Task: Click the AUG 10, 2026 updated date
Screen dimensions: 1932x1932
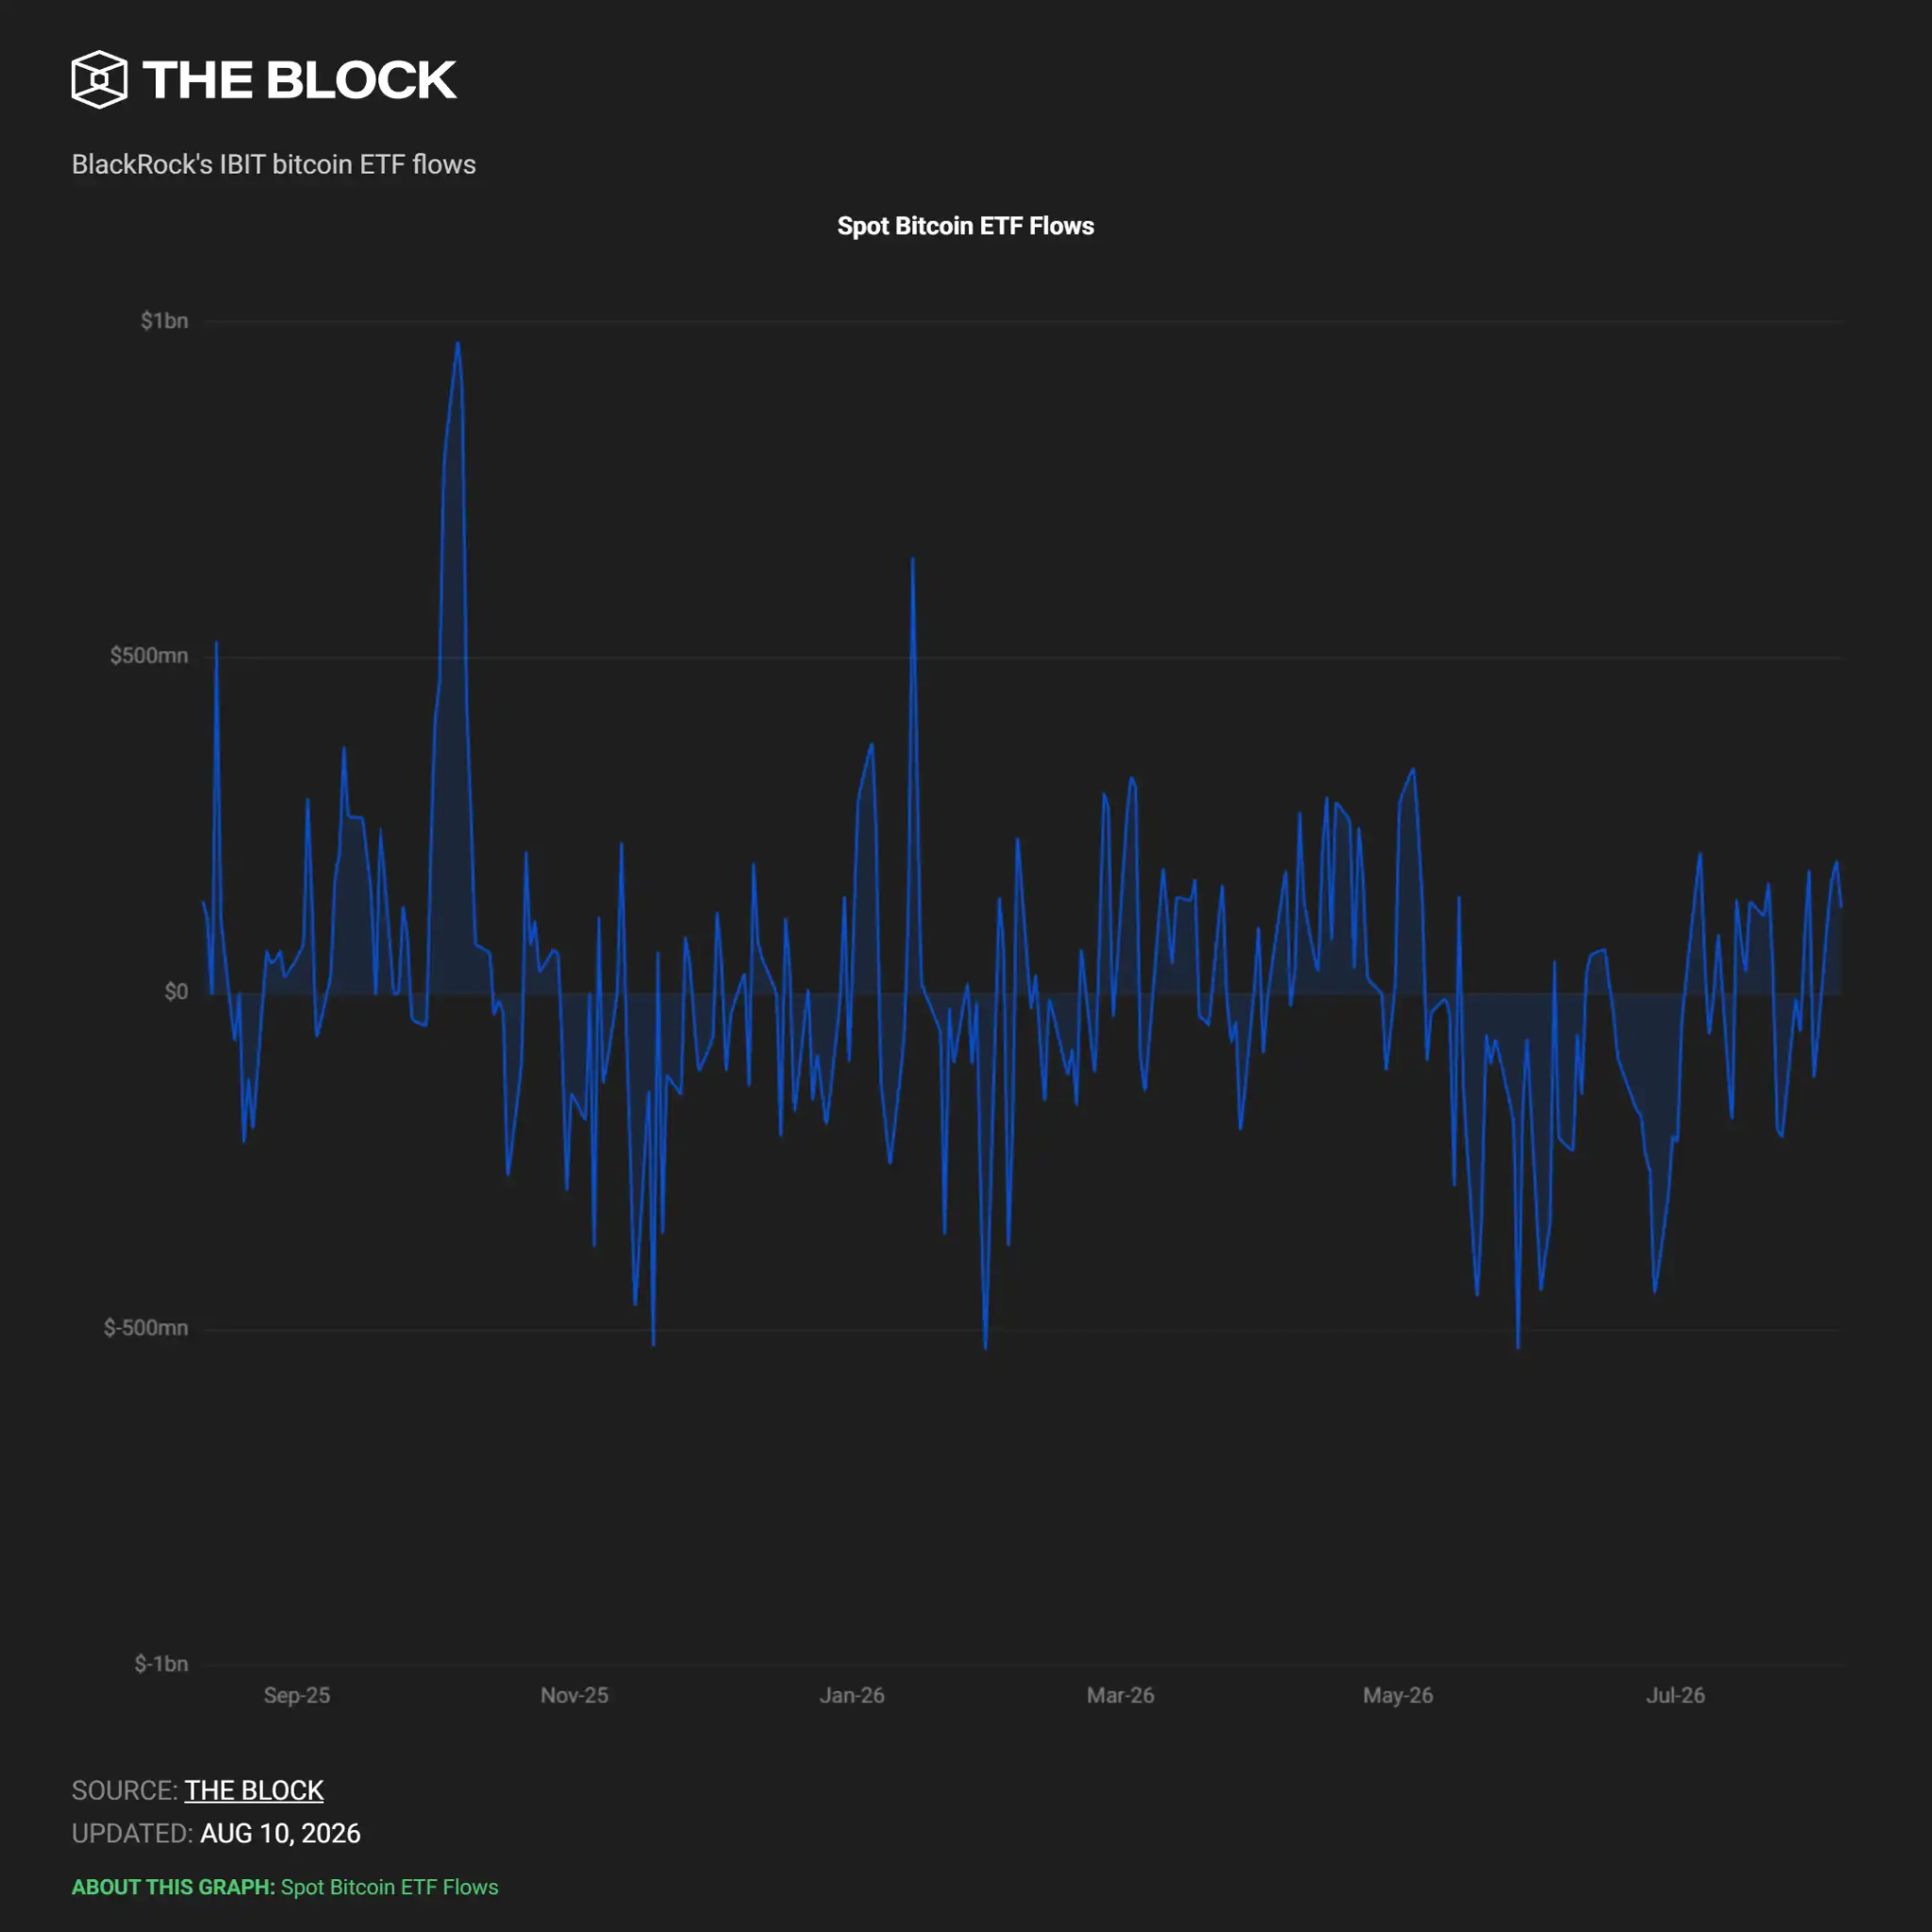Action: pyautogui.click(x=280, y=1833)
